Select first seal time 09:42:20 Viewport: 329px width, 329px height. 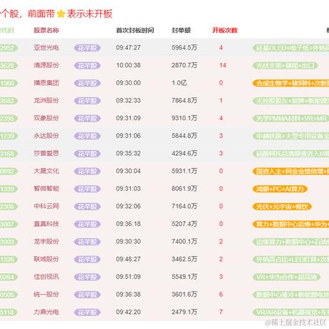pyautogui.click(x=128, y=313)
